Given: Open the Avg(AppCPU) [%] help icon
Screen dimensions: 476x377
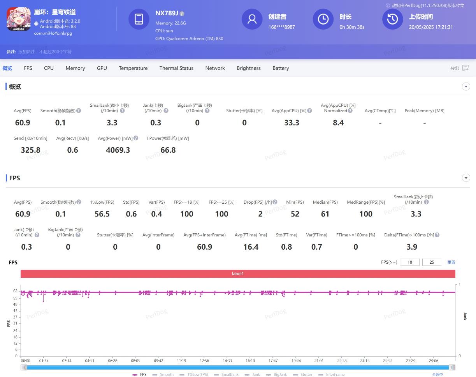Looking at the screenshot, I should click(x=309, y=111).
